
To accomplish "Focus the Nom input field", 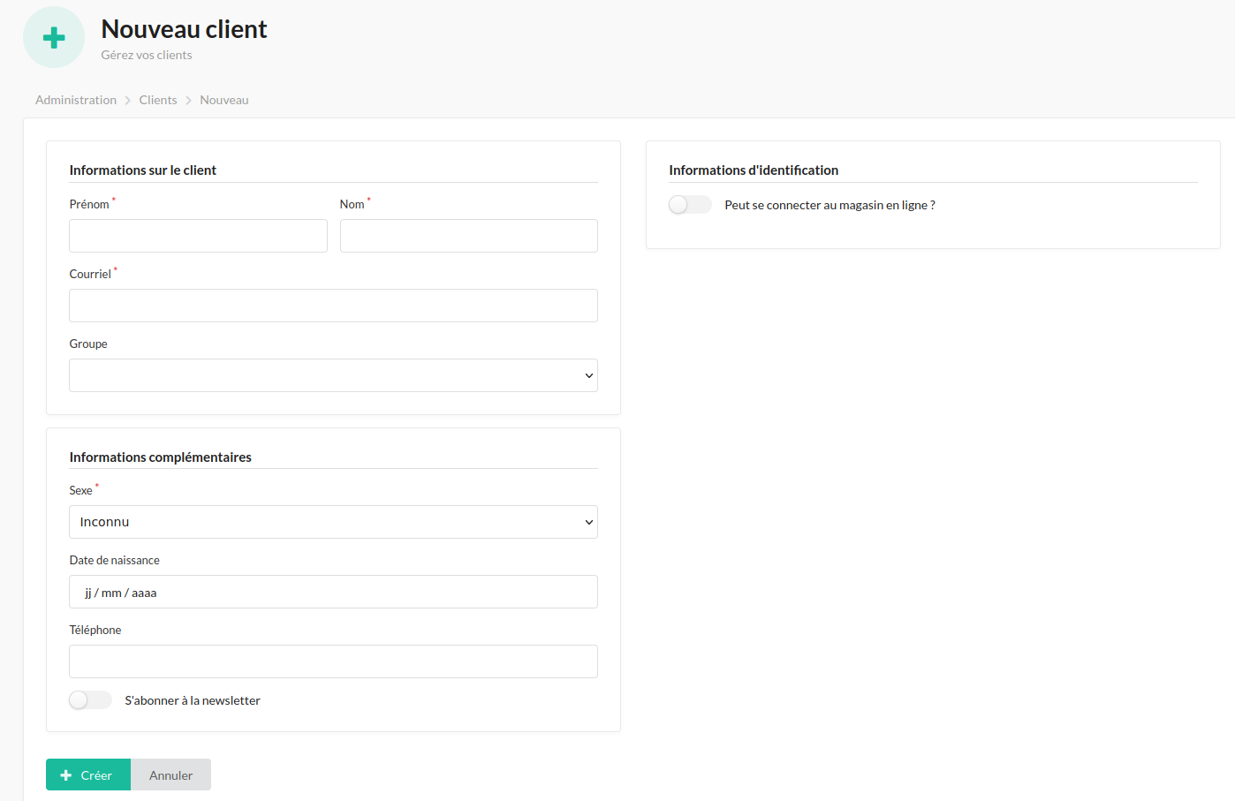I will pos(469,236).
